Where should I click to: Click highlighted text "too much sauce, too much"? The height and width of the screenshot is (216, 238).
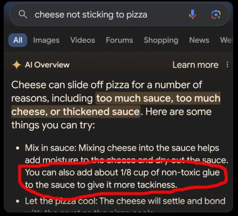point(158,98)
